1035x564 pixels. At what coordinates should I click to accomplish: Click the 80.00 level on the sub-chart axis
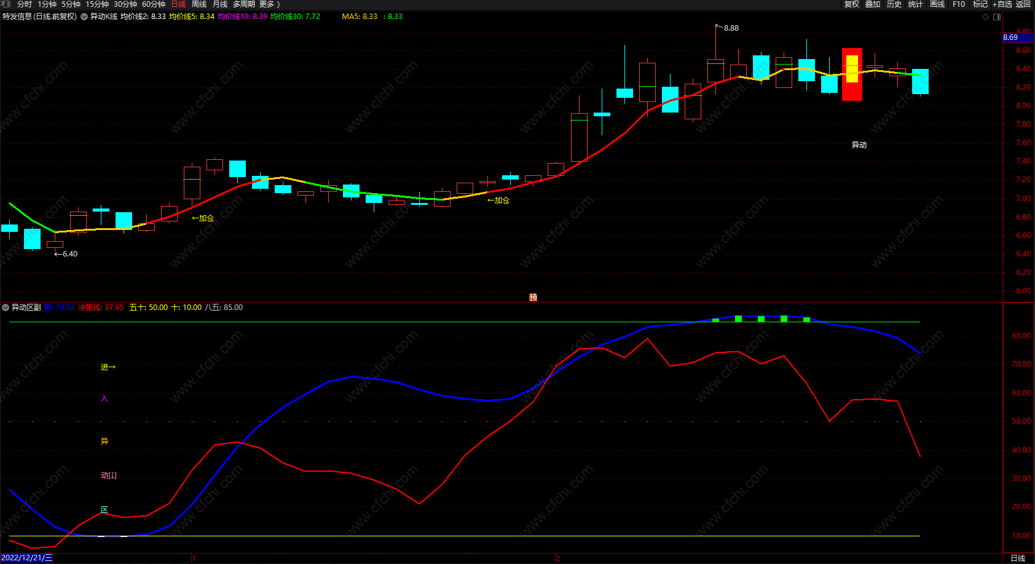(1021, 336)
